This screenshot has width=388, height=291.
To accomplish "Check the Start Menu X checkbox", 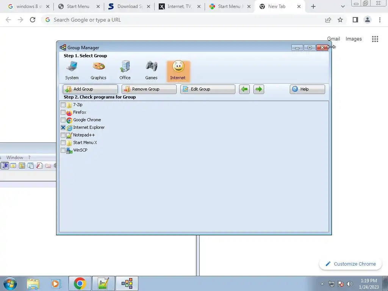I will click(x=63, y=142).
